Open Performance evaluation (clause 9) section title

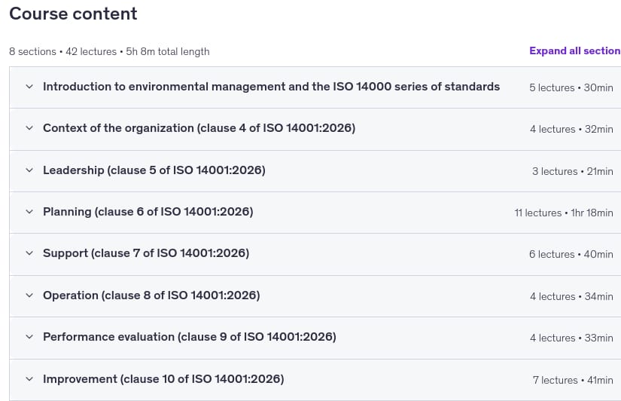(x=189, y=337)
